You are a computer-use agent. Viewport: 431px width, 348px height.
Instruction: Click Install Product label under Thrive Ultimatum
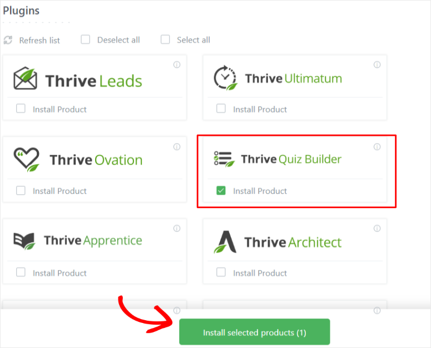(260, 110)
